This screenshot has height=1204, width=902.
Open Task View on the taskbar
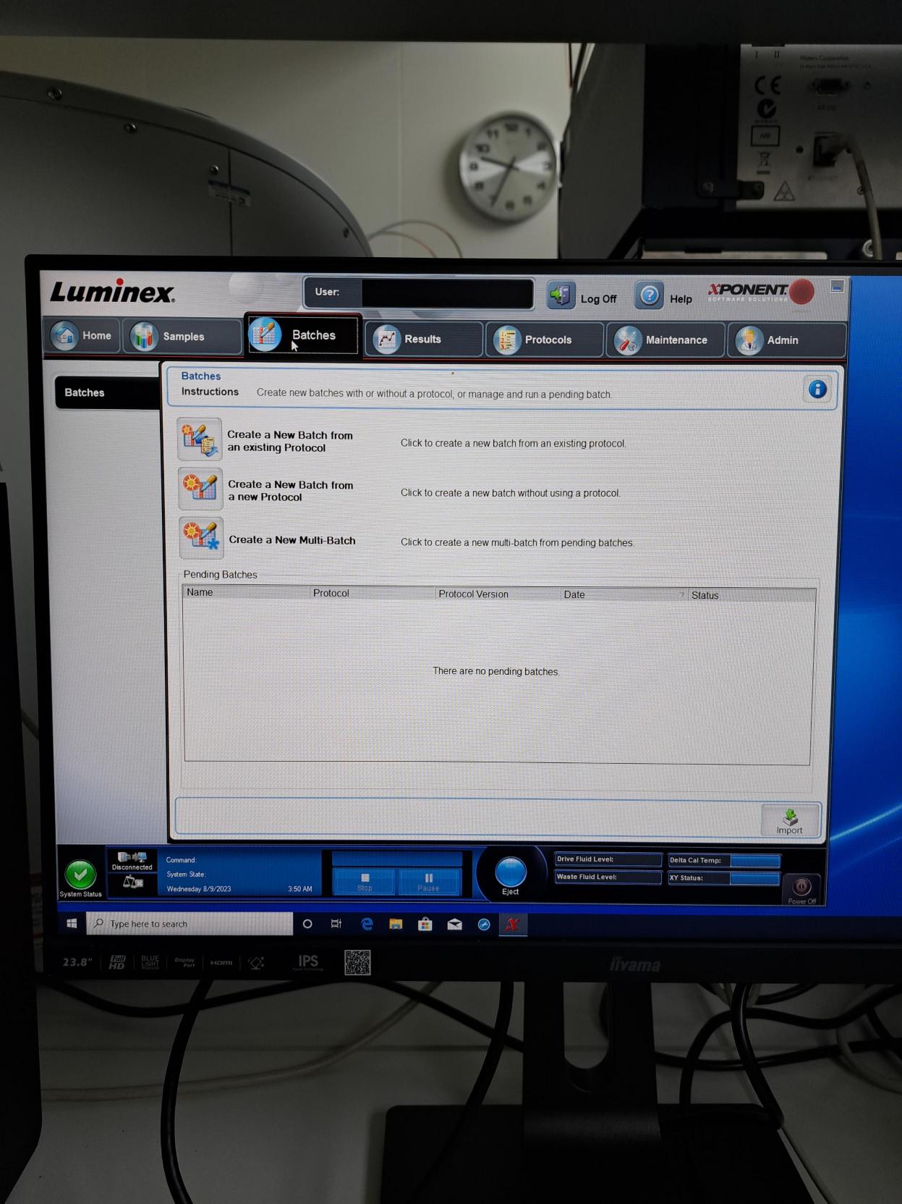coord(336,924)
